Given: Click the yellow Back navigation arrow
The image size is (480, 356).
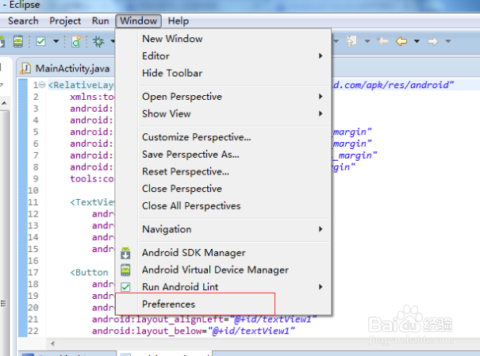Looking at the screenshot, I should [x=401, y=41].
